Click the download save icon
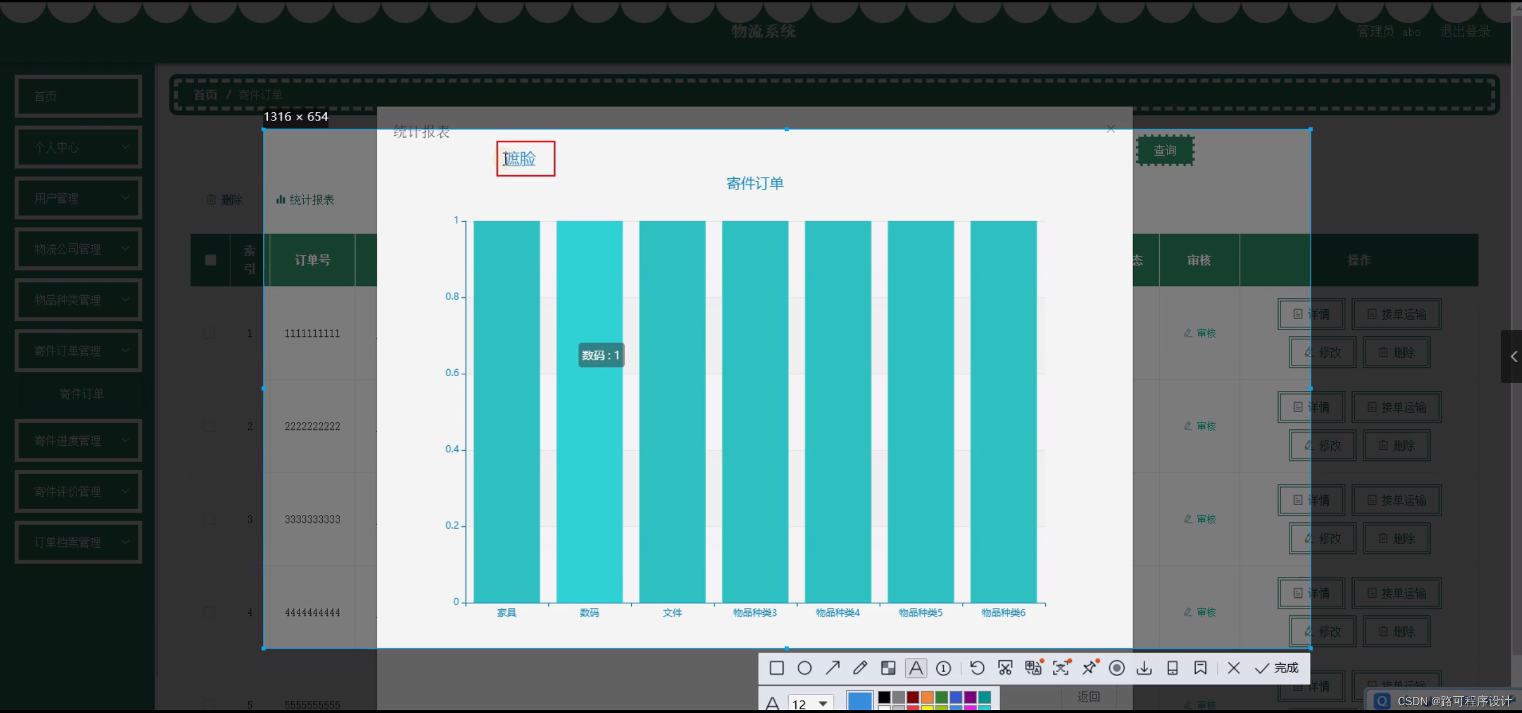 [x=1144, y=668]
